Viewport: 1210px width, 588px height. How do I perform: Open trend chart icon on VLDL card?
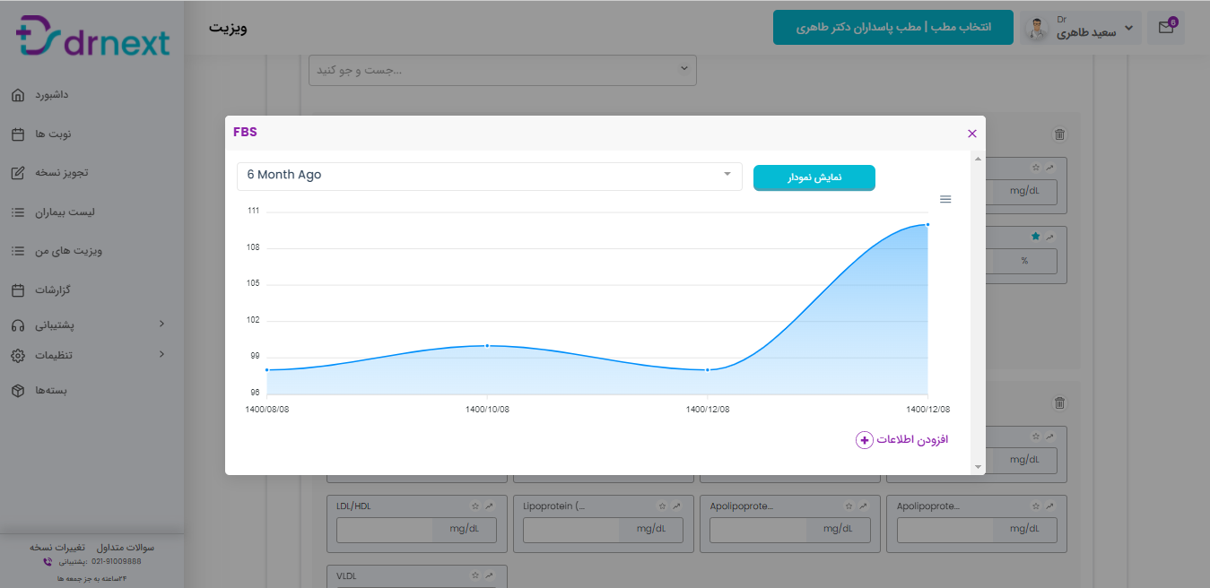pyautogui.click(x=490, y=575)
